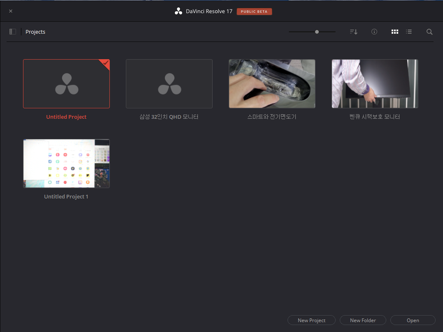Click the Open button
The image size is (443, 332).
(413, 320)
